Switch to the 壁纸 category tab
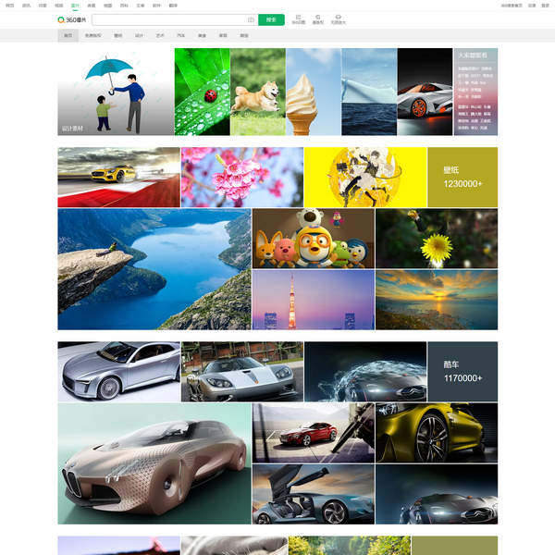 point(117,35)
